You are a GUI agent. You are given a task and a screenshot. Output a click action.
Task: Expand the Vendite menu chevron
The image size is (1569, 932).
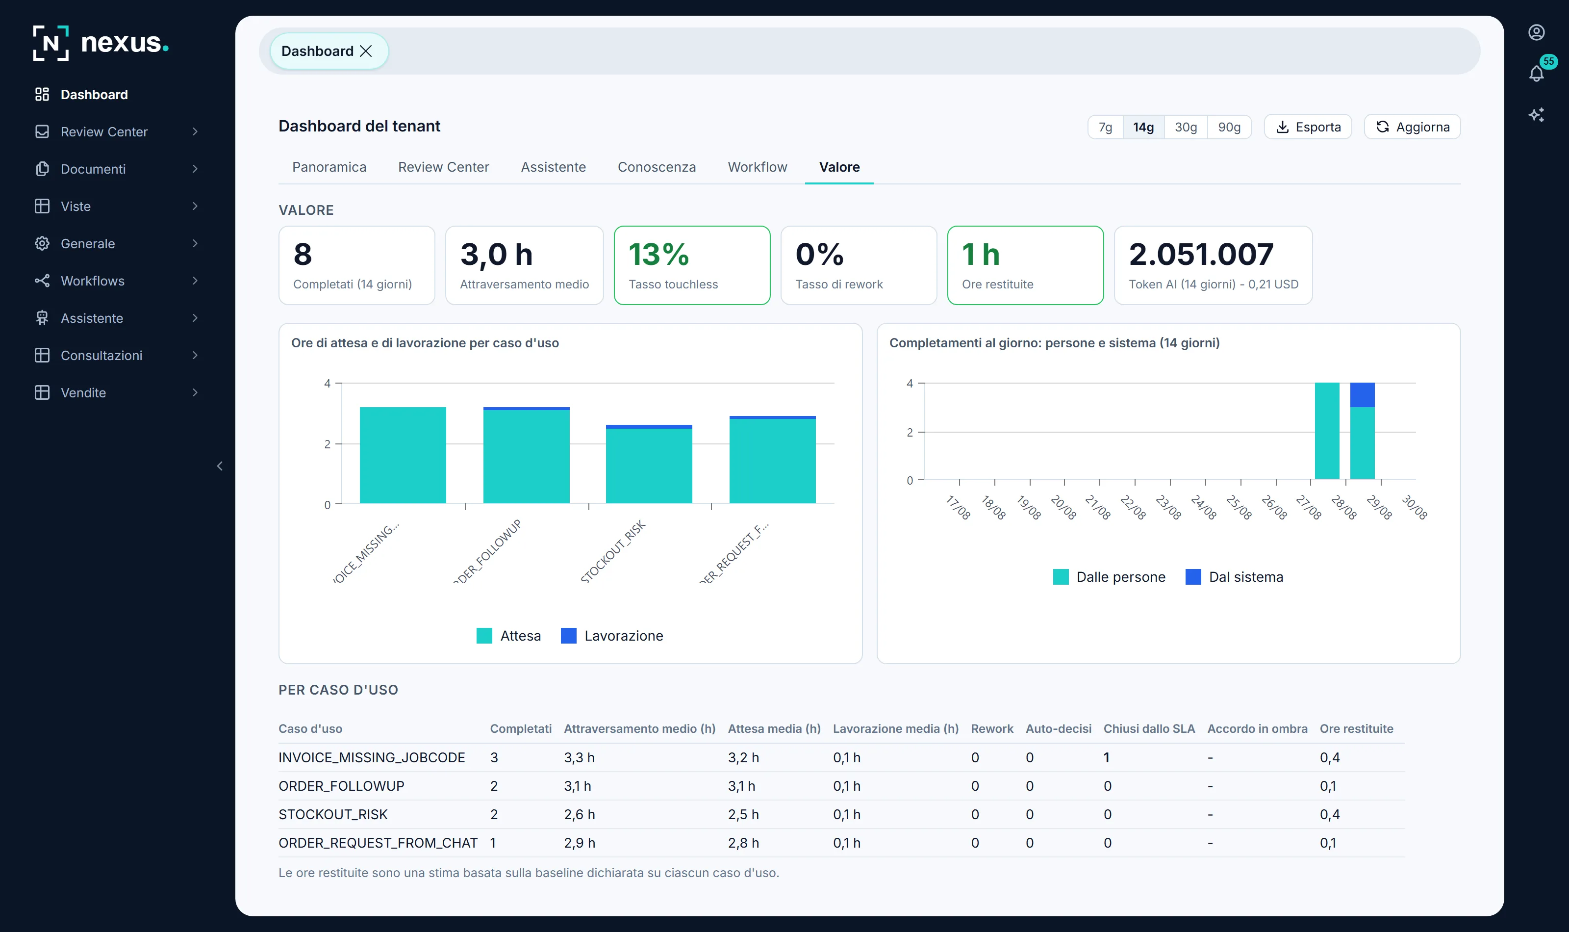(195, 392)
